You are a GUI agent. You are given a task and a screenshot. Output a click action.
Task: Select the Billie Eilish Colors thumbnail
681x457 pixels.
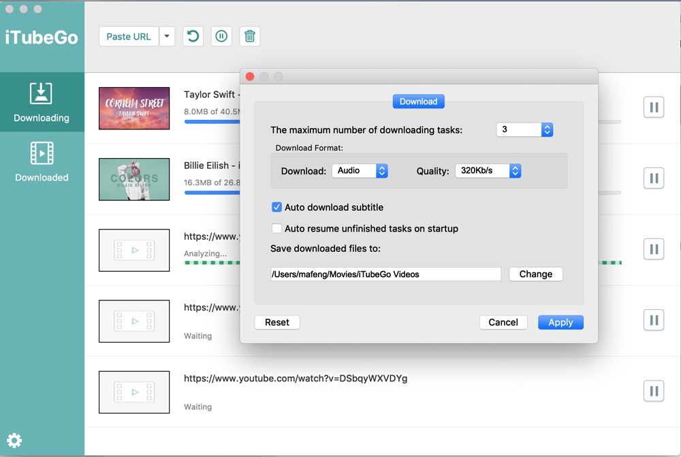pos(134,179)
